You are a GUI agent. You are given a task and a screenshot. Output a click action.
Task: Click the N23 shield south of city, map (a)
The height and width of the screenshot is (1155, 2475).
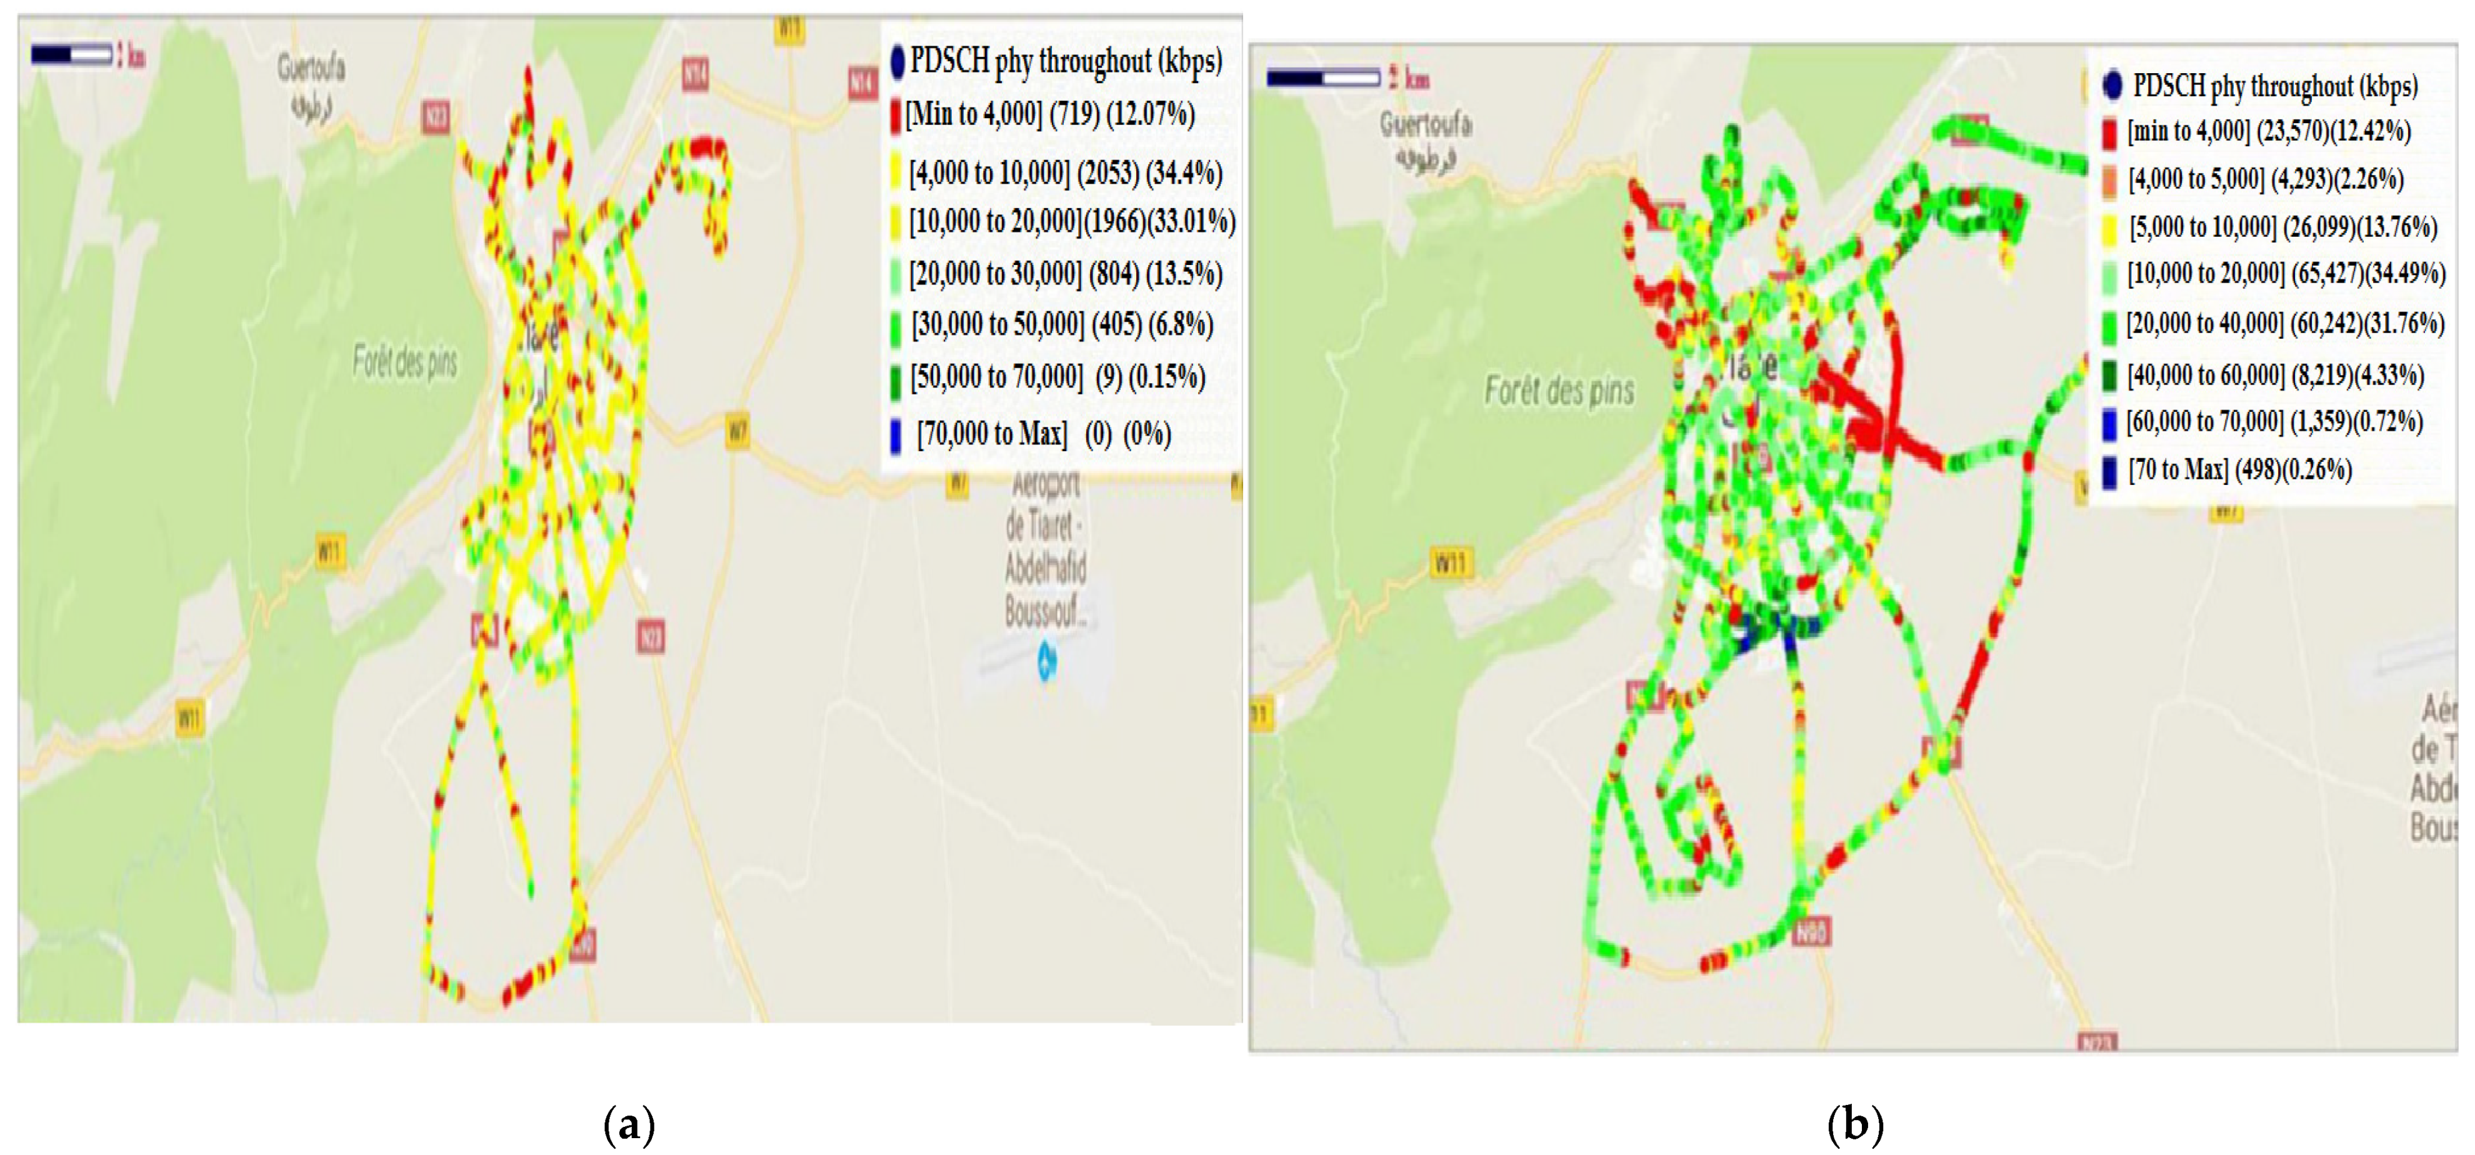[651, 636]
